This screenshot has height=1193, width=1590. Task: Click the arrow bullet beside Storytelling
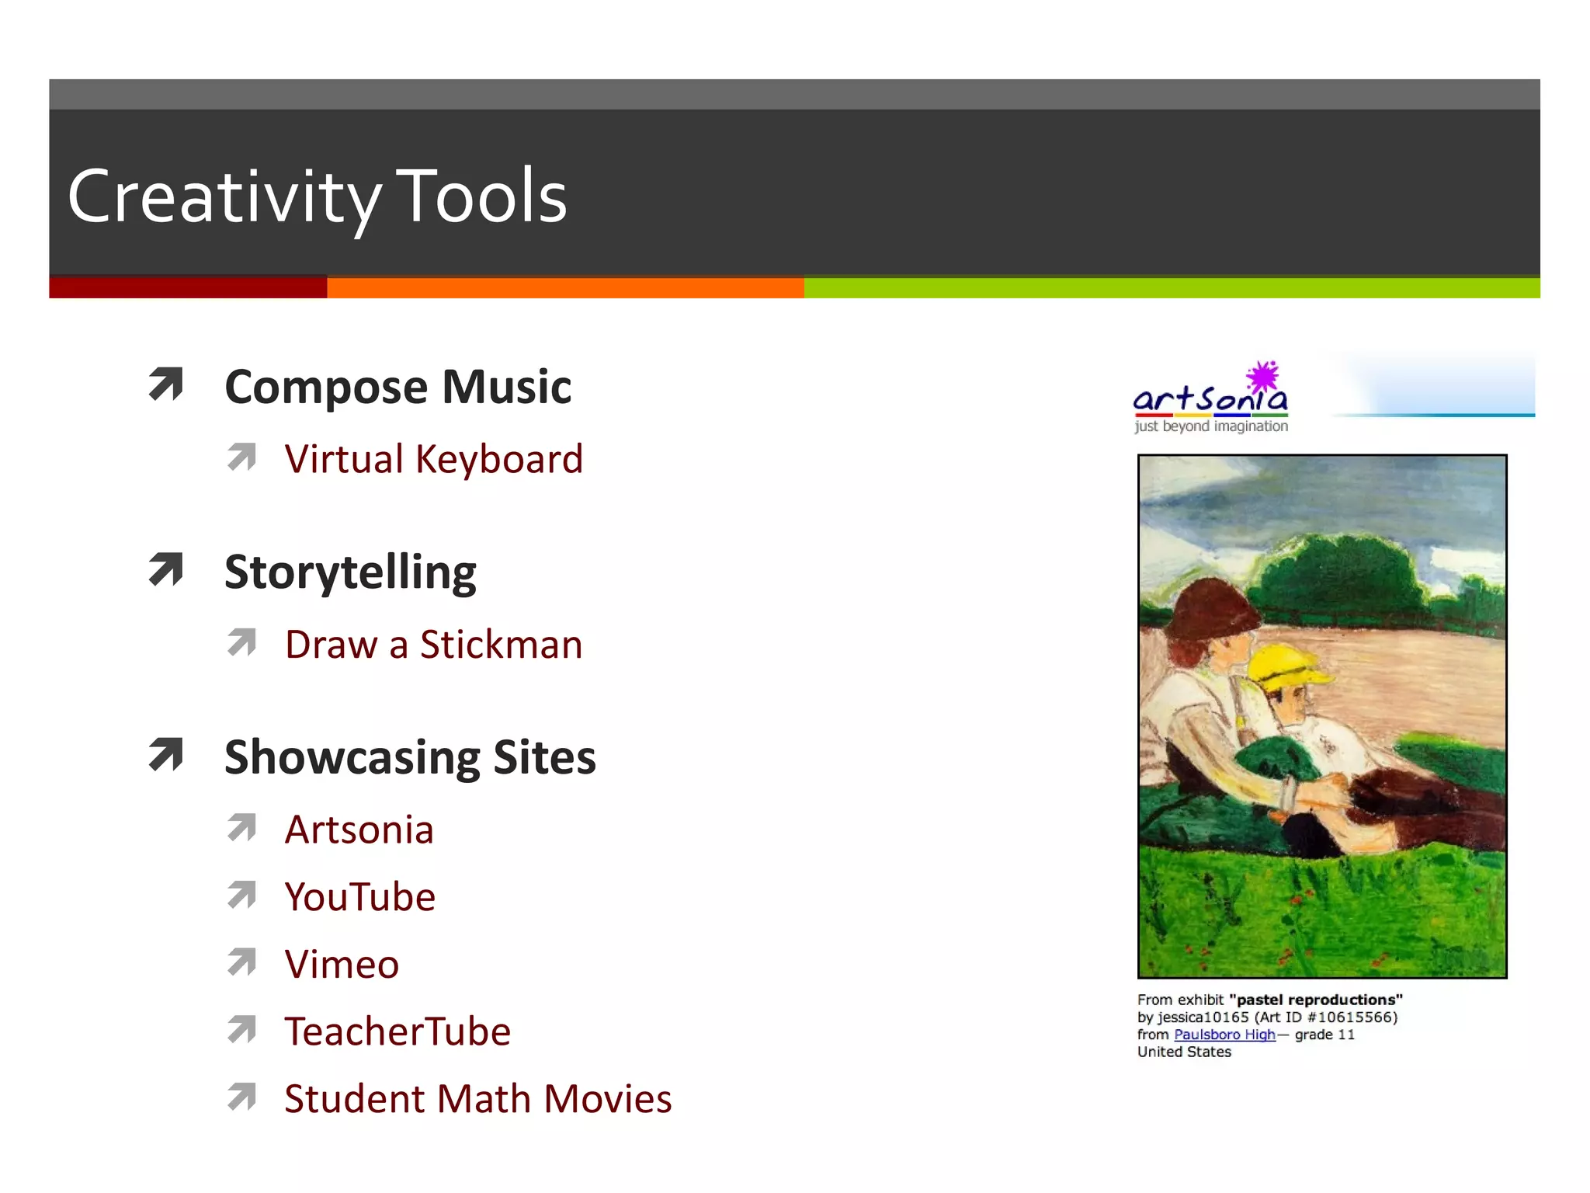coord(165,570)
